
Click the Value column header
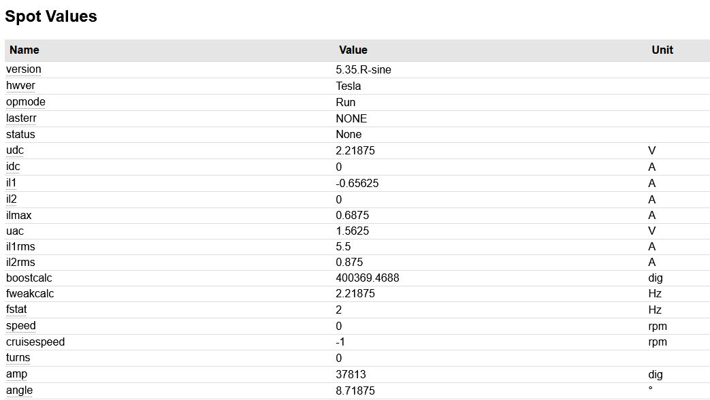tap(353, 50)
